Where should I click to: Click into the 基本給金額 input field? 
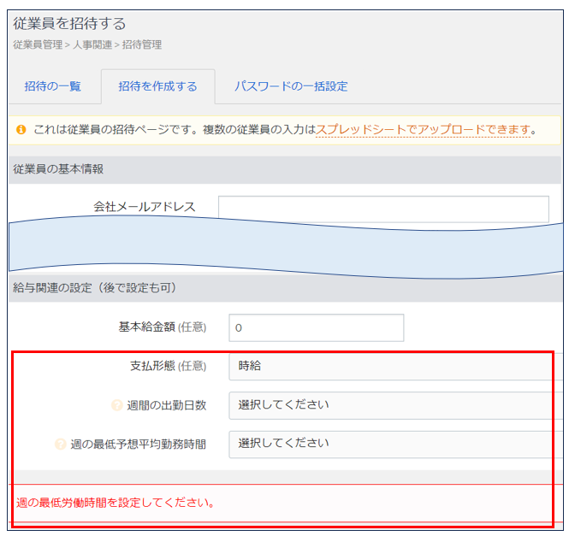point(316,327)
